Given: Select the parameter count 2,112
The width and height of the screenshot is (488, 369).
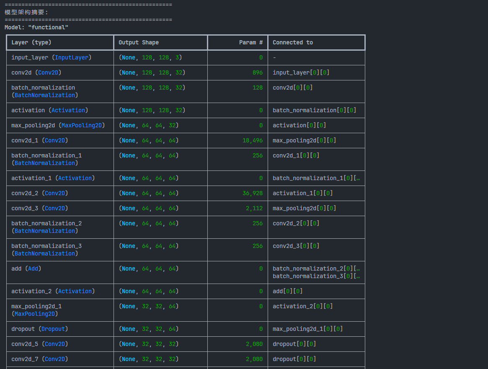Looking at the screenshot, I should [x=254, y=209].
